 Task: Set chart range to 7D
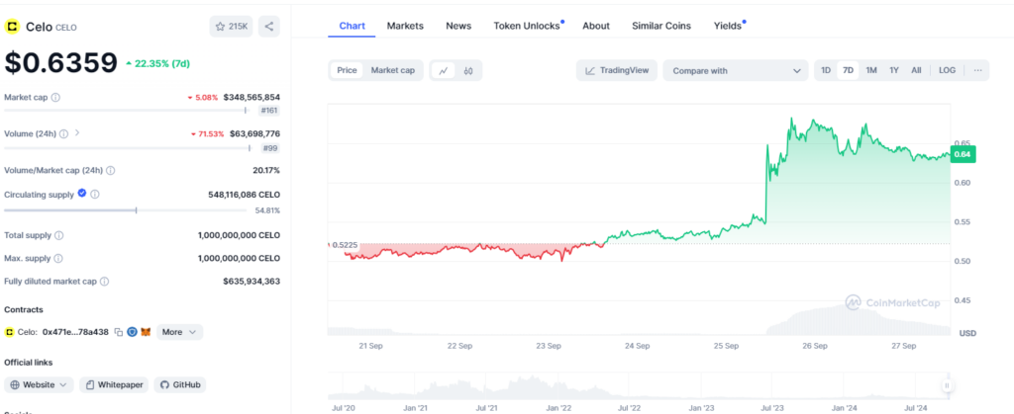point(848,70)
